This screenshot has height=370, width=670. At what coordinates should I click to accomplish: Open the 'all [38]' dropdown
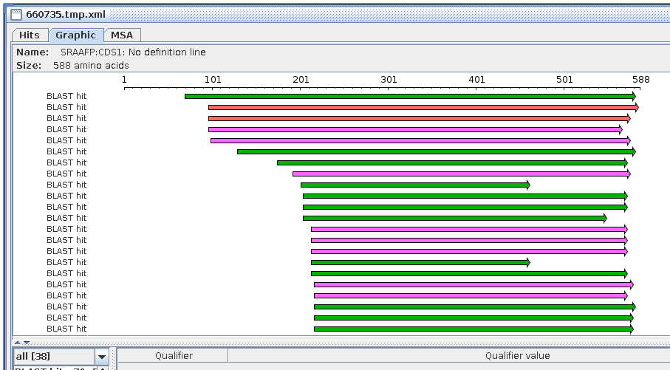(52, 356)
